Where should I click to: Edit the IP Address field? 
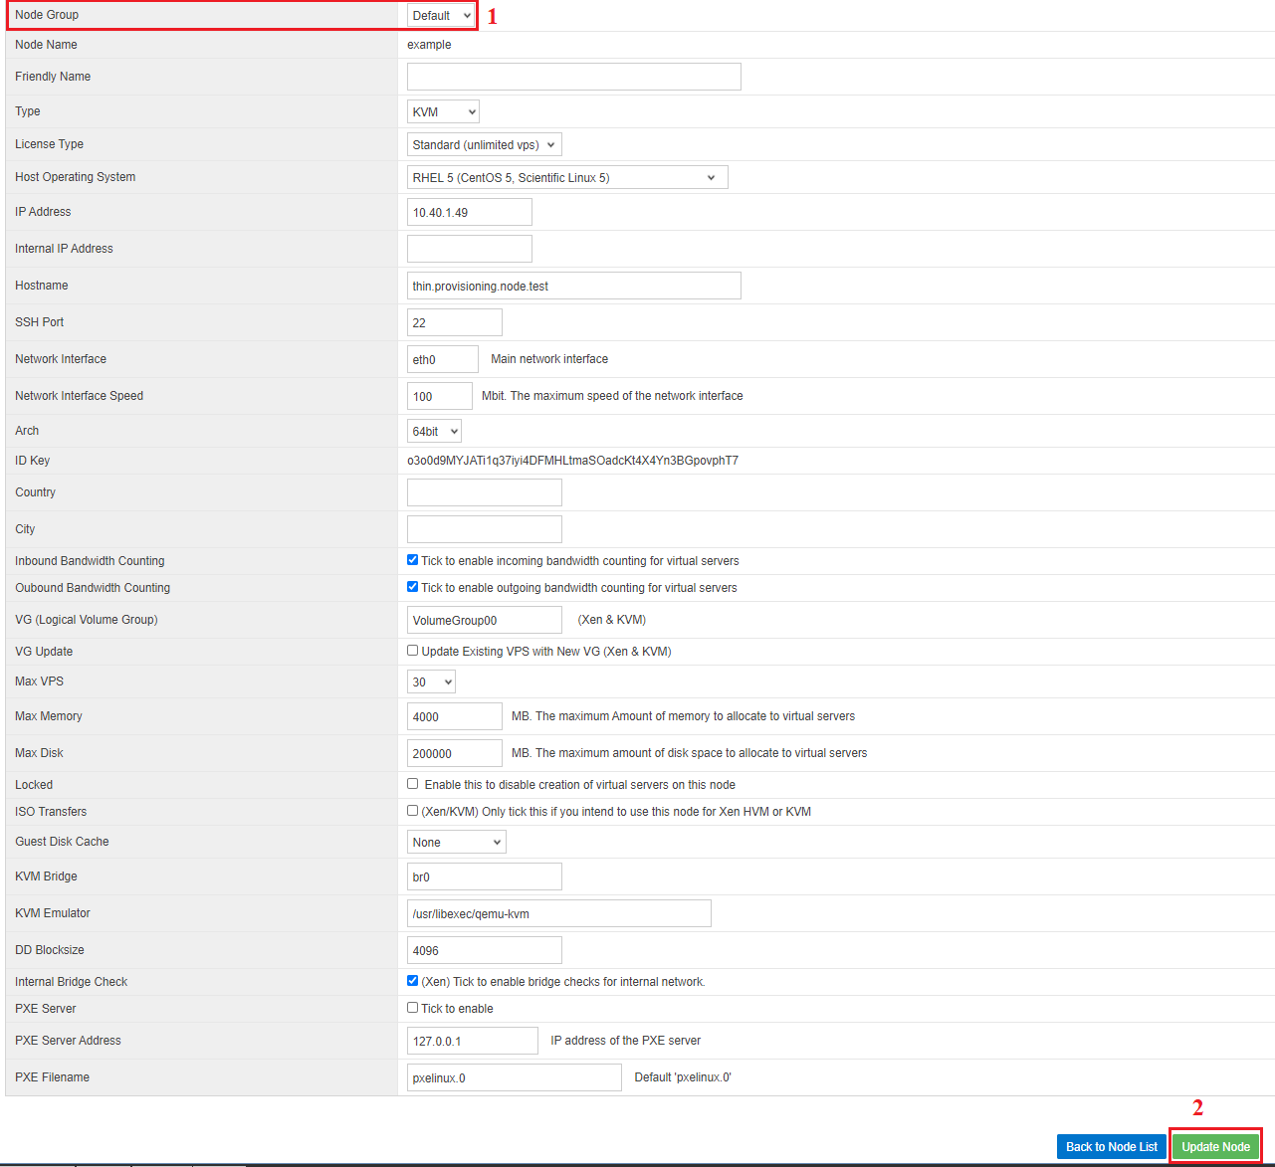click(x=470, y=213)
